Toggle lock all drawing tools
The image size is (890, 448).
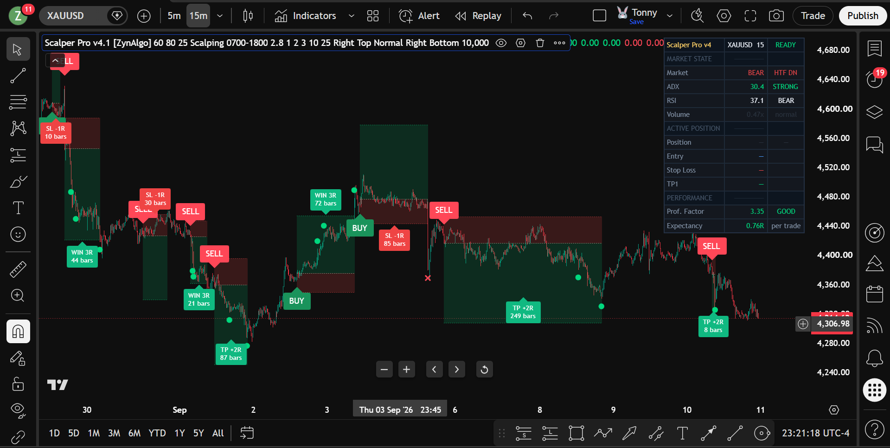pyautogui.click(x=18, y=384)
